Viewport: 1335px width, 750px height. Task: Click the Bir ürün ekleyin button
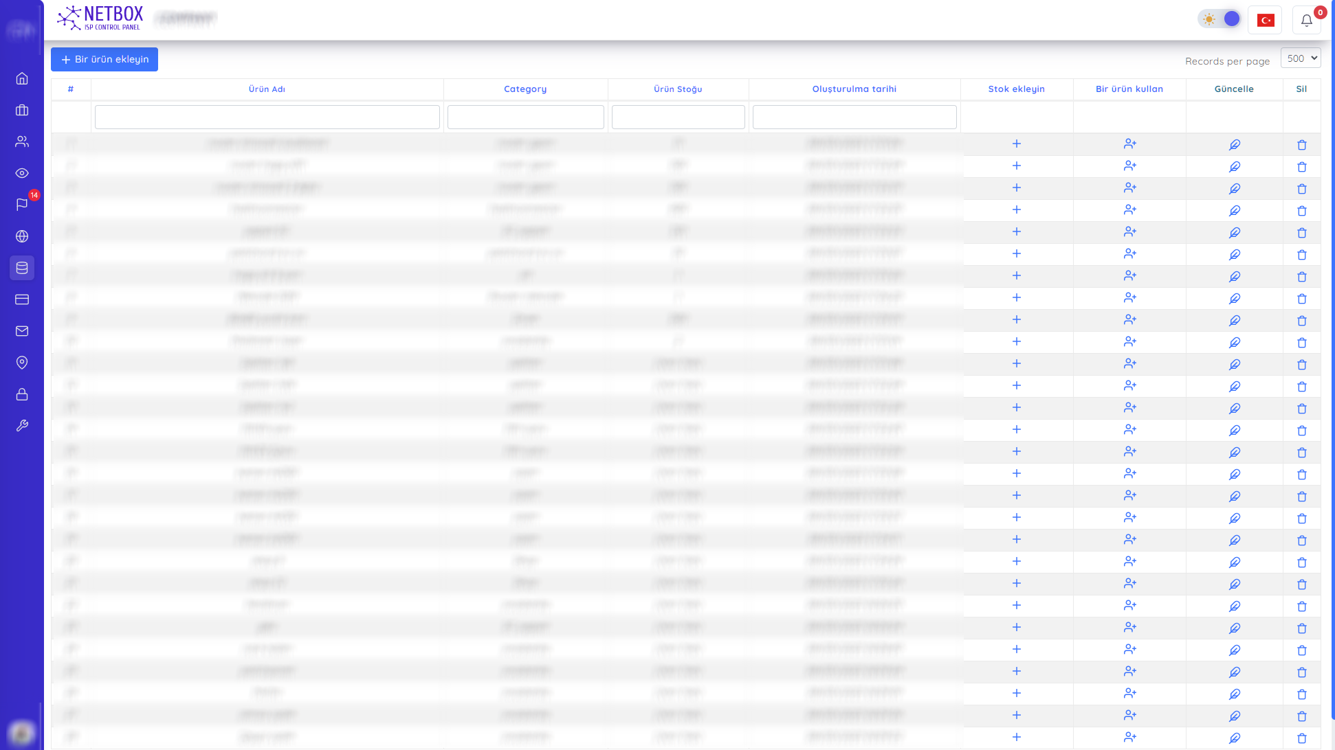tap(104, 59)
